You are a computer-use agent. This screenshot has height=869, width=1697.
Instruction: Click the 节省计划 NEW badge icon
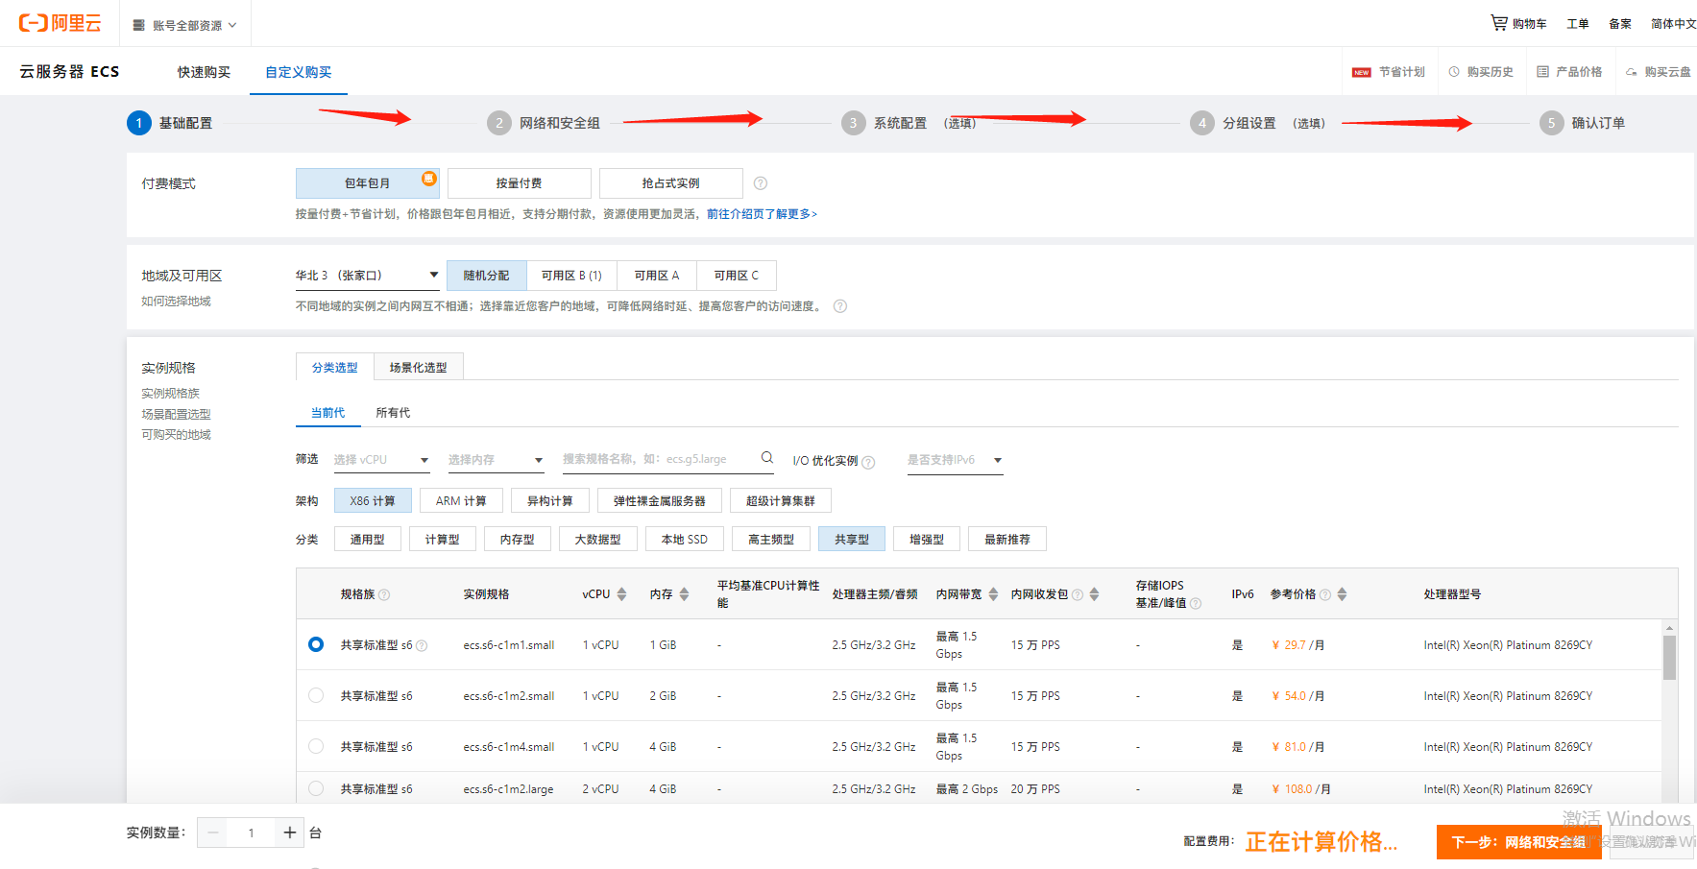pyautogui.click(x=1361, y=72)
